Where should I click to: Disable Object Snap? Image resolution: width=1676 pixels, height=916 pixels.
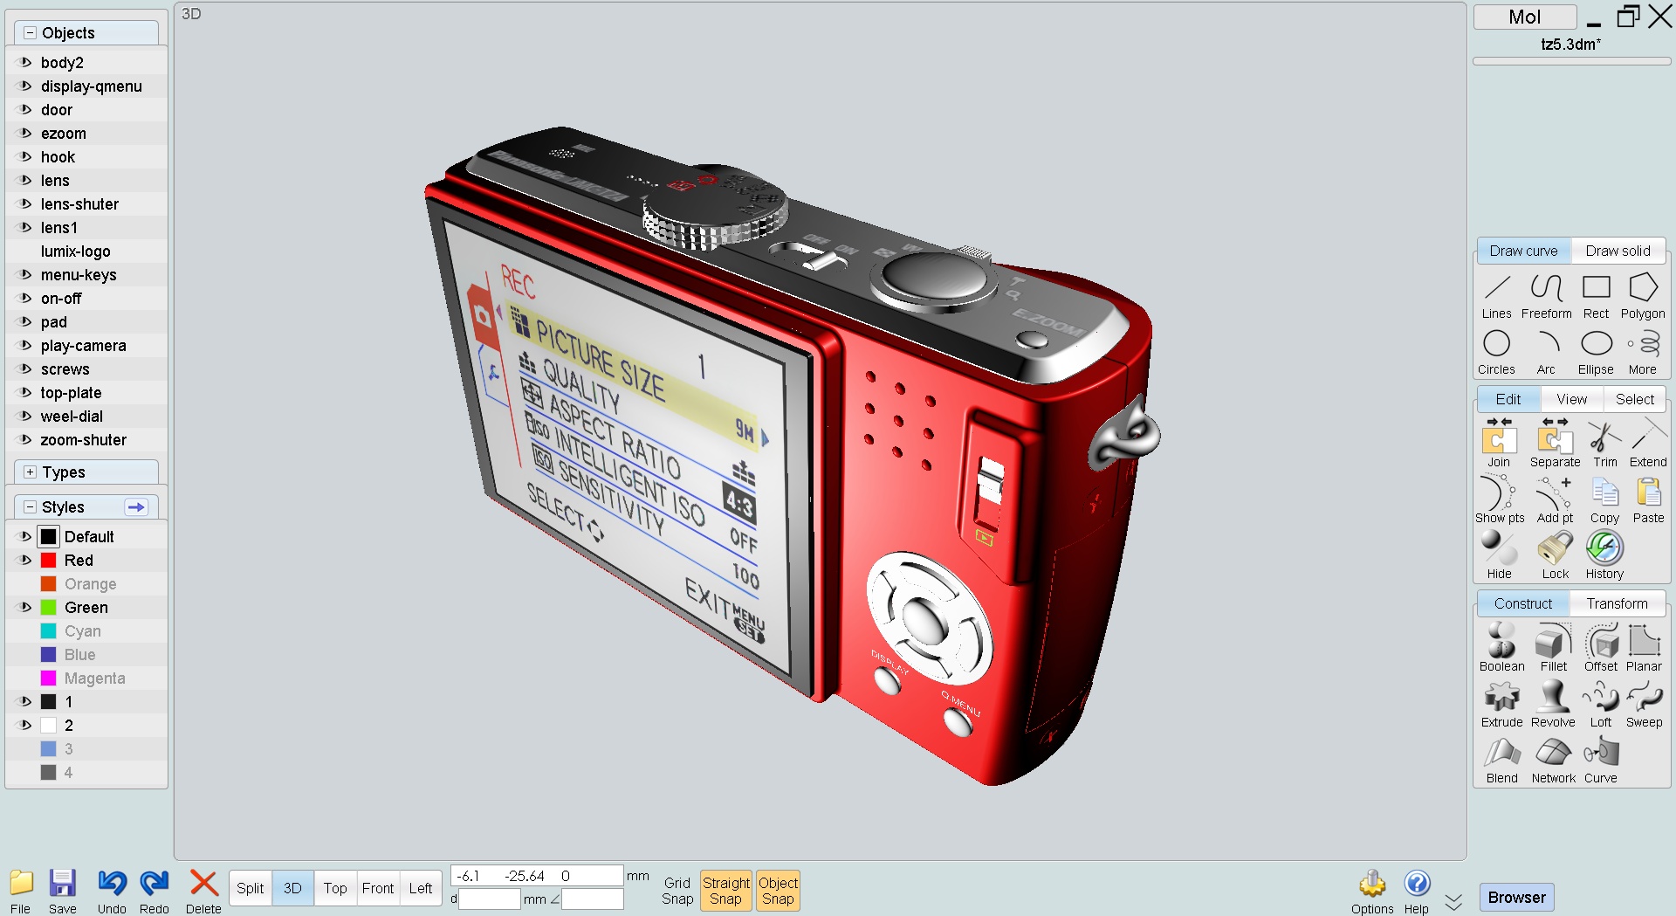778,891
